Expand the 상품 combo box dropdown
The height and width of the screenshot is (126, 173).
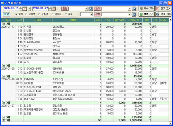130,14
